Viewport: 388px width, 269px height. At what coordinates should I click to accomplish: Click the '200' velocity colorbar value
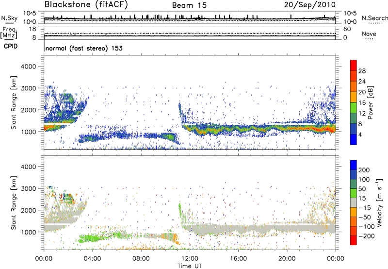[x=364, y=170]
